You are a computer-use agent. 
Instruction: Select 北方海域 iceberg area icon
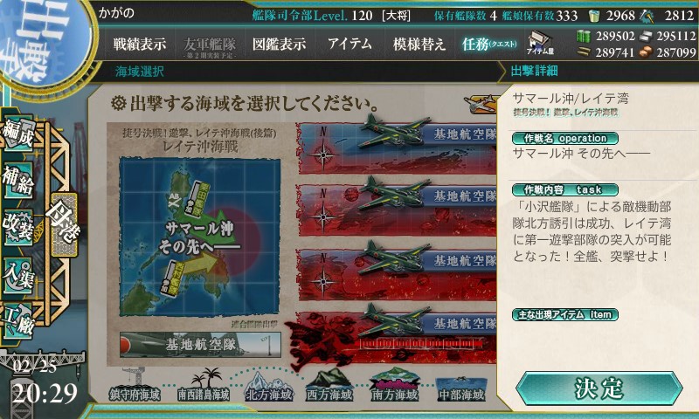click(x=269, y=386)
